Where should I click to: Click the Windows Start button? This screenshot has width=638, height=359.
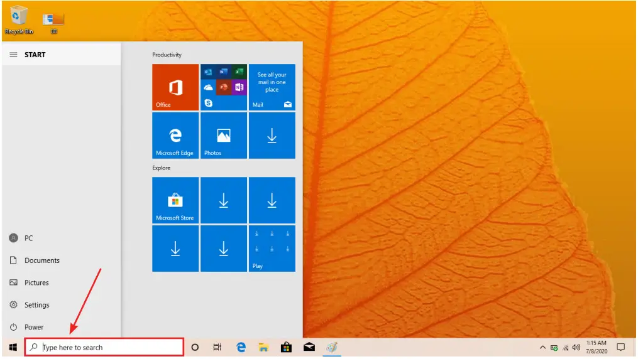pyautogui.click(x=13, y=347)
